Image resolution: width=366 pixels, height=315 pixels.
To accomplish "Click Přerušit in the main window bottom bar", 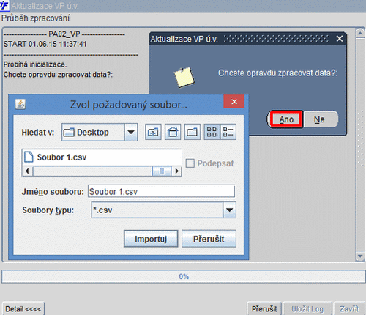I will click(264, 309).
